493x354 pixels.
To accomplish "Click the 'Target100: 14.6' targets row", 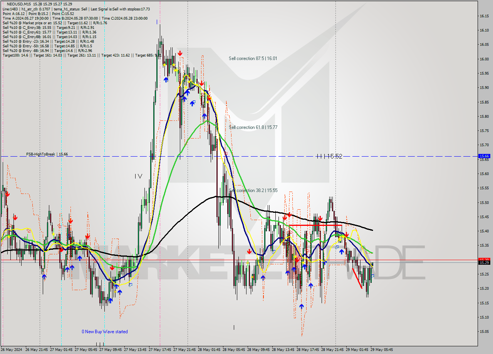I will click(x=82, y=55).
